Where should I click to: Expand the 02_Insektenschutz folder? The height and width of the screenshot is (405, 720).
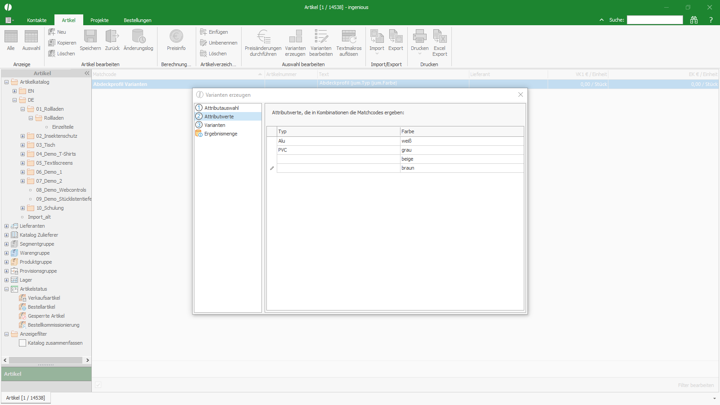click(22, 136)
